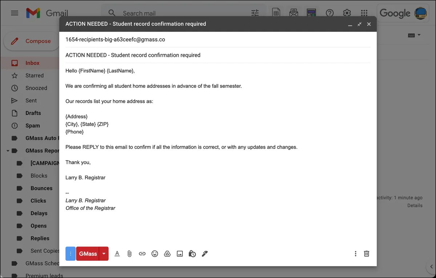Open Gmail support help icon
Viewport: 436px width, 278px height.
[x=330, y=13]
